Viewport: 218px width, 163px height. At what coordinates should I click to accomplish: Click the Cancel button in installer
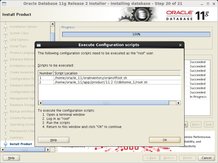(x=206, y=158)
